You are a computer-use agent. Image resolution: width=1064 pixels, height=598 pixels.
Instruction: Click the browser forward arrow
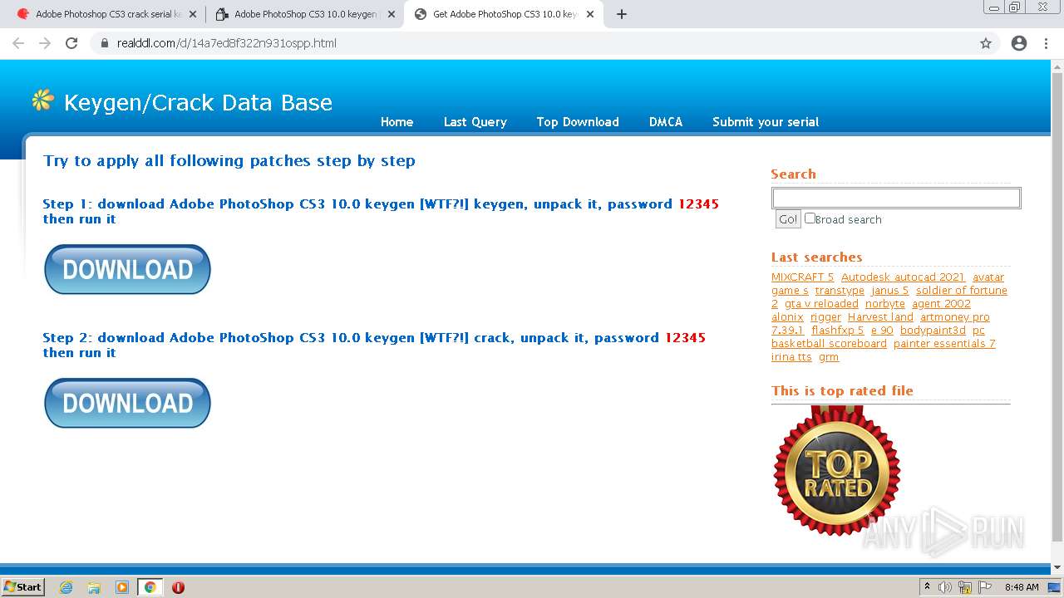tap(45, 43)
